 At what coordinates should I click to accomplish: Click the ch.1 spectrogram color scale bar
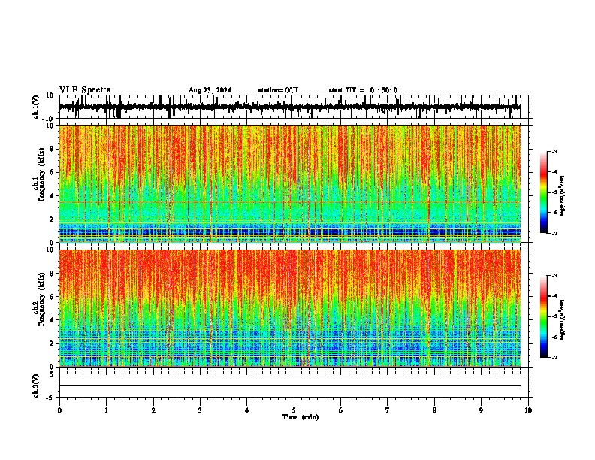coord(544,192)
